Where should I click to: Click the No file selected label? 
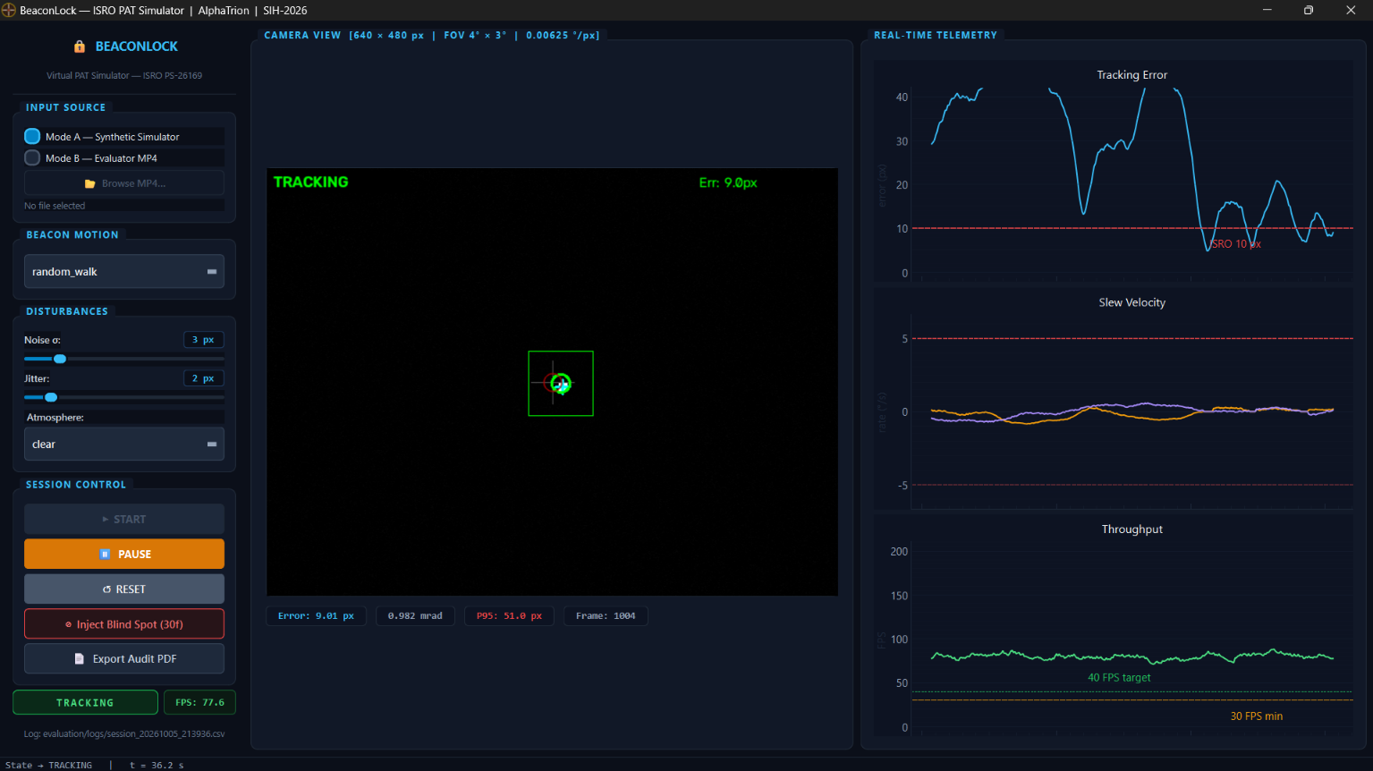[x=55, y=206]
